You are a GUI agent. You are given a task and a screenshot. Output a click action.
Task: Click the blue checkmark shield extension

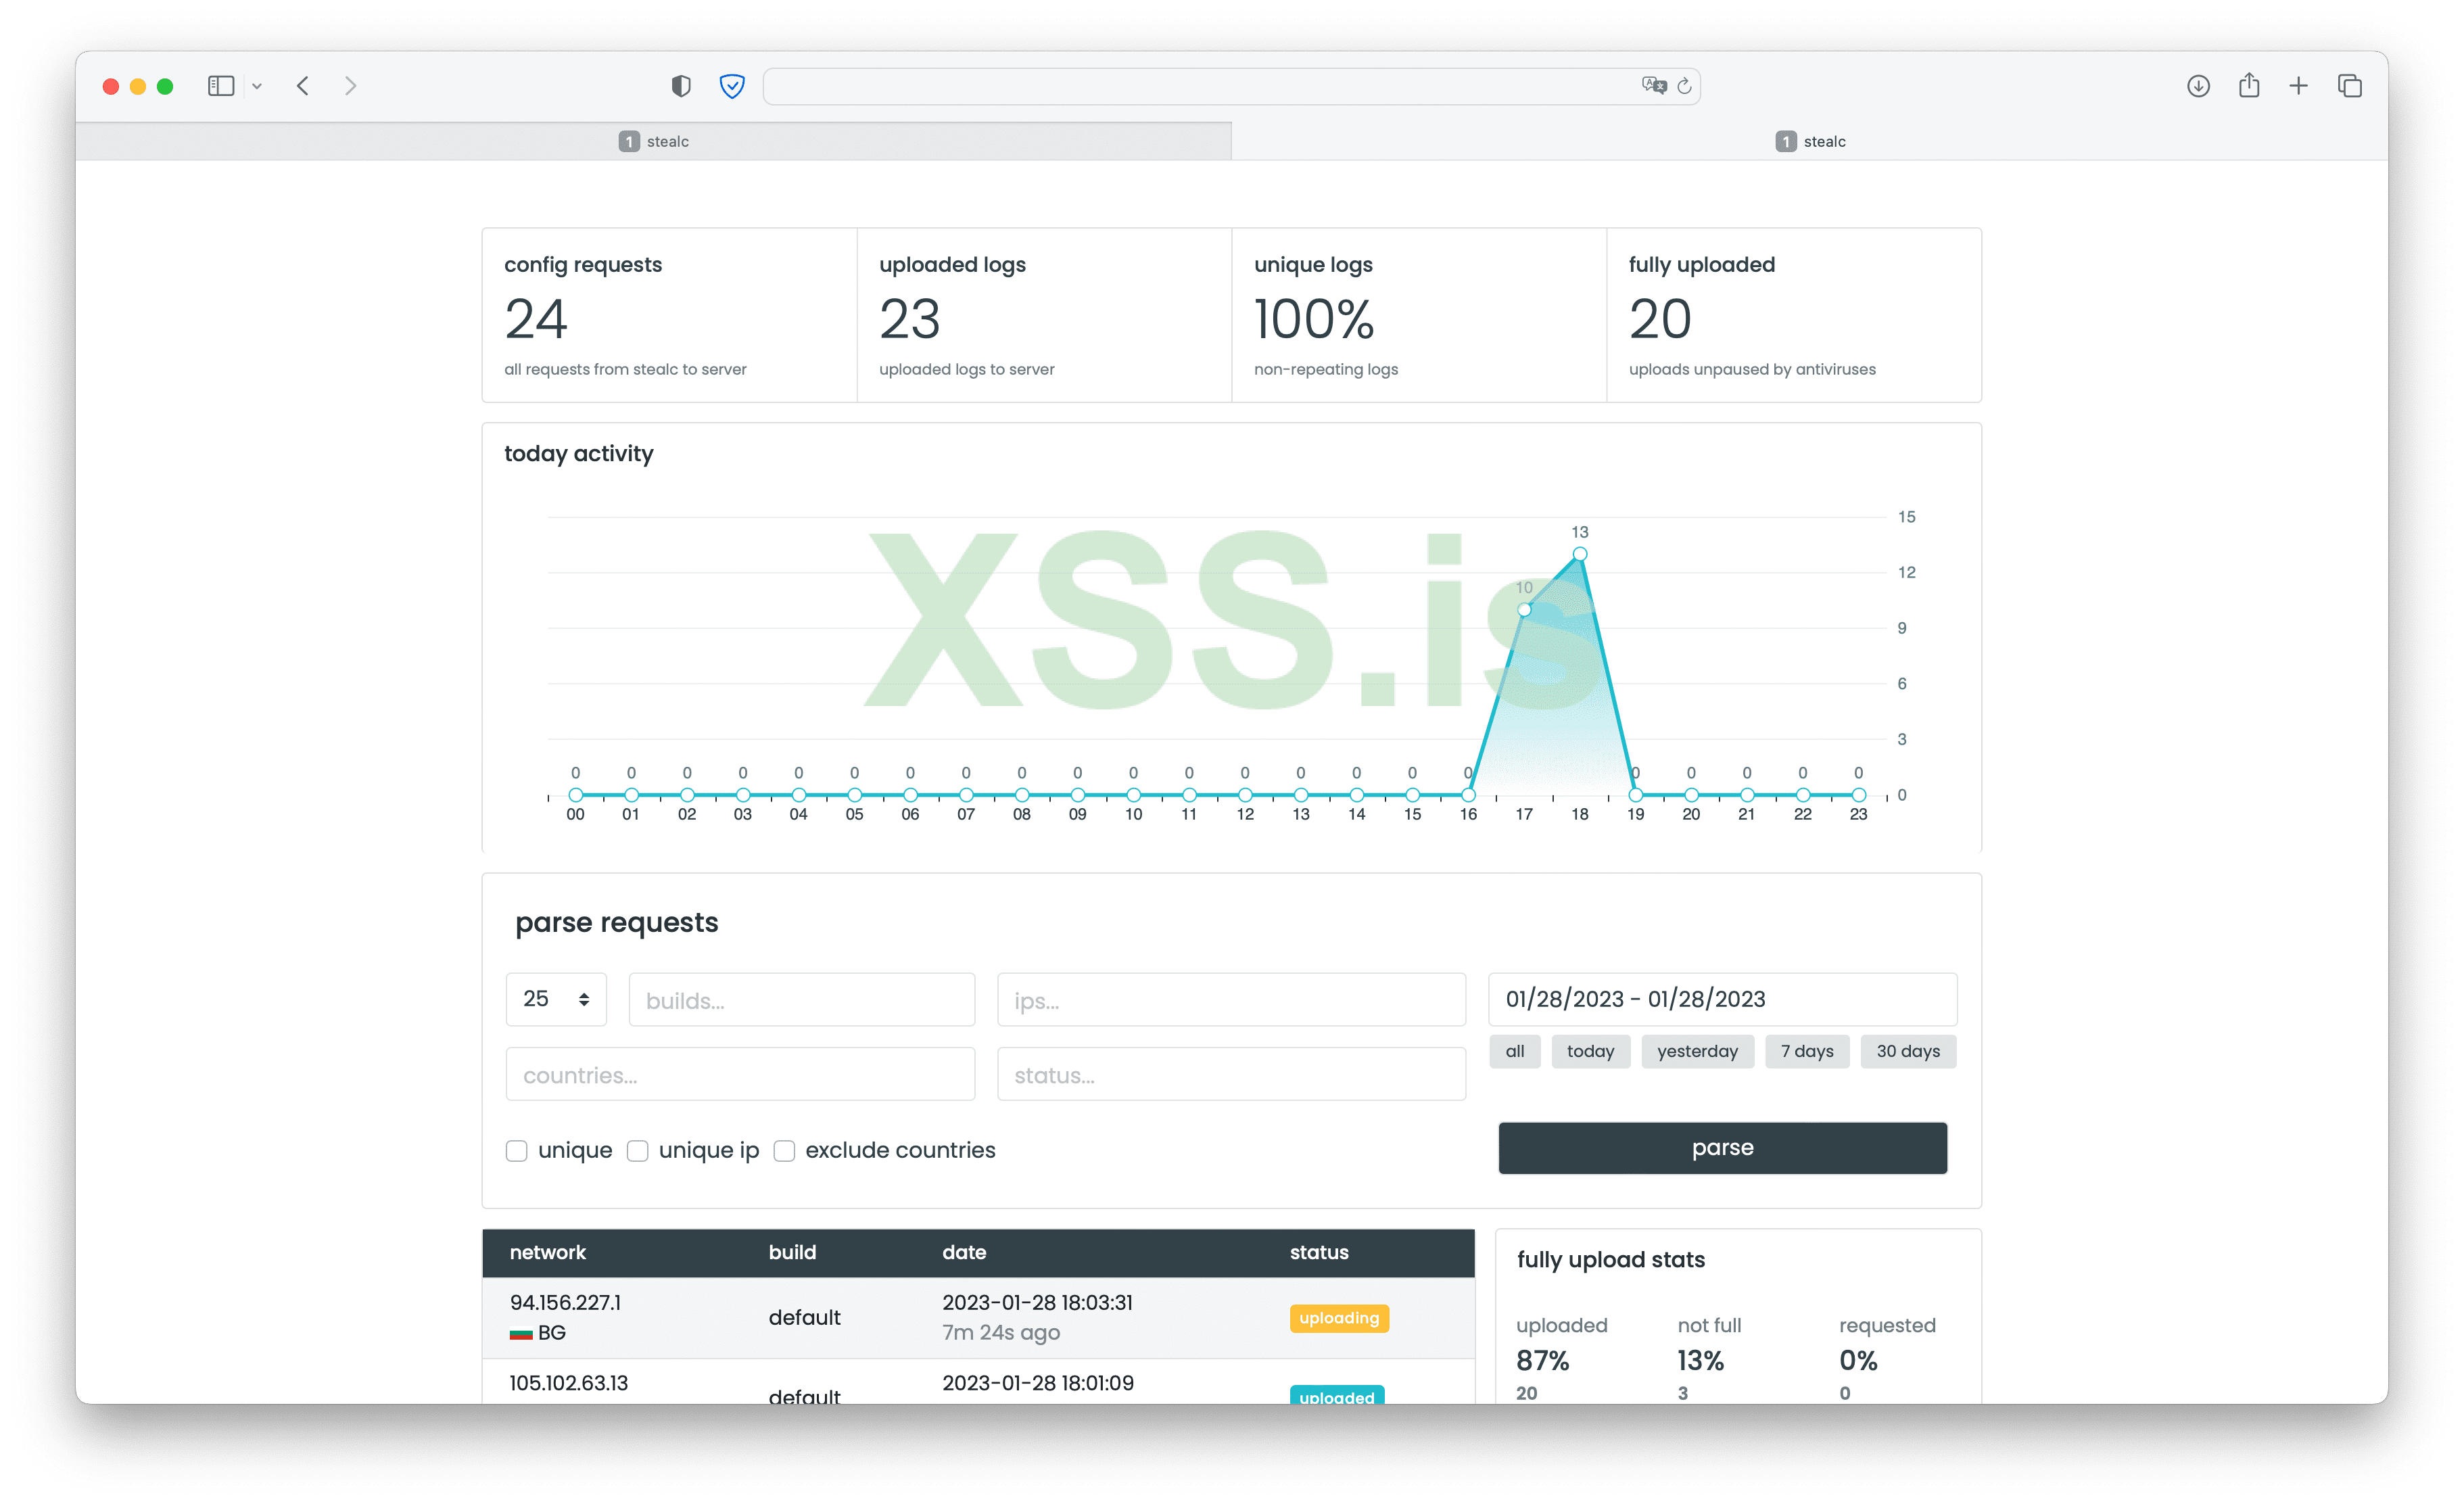732,86
